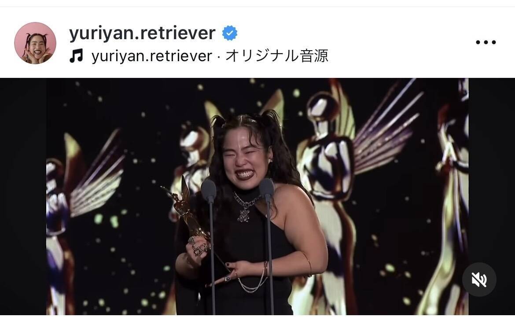Click the music note icon
This screenshot has width=515, height=324.
[x=76, y=55]
